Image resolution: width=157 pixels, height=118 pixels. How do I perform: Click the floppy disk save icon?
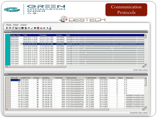[16, 28]
